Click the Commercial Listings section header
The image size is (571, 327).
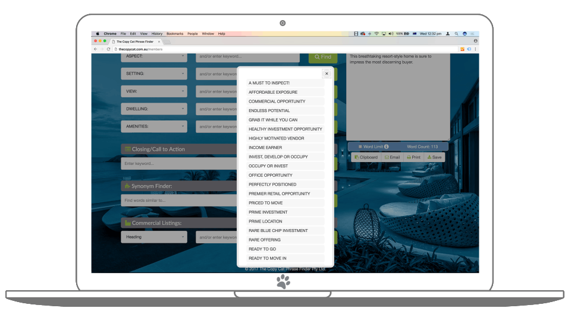click(179, 223)
